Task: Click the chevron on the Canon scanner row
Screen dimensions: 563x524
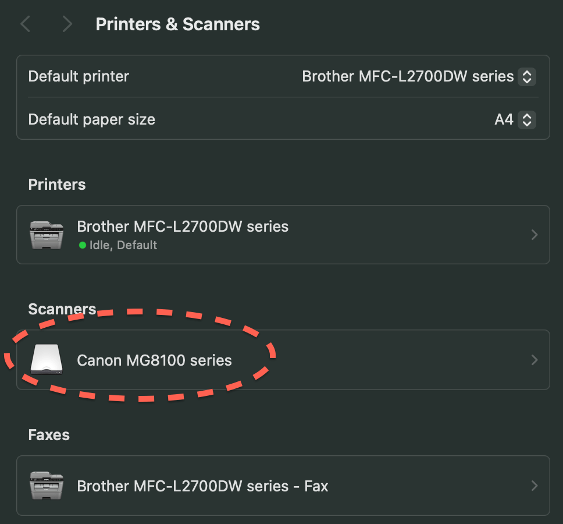Action: [x=534, y=359]
